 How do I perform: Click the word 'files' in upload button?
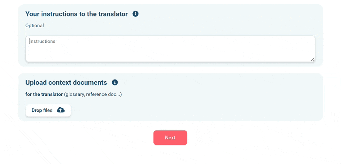pyautogui.click(x=48, y=110)
